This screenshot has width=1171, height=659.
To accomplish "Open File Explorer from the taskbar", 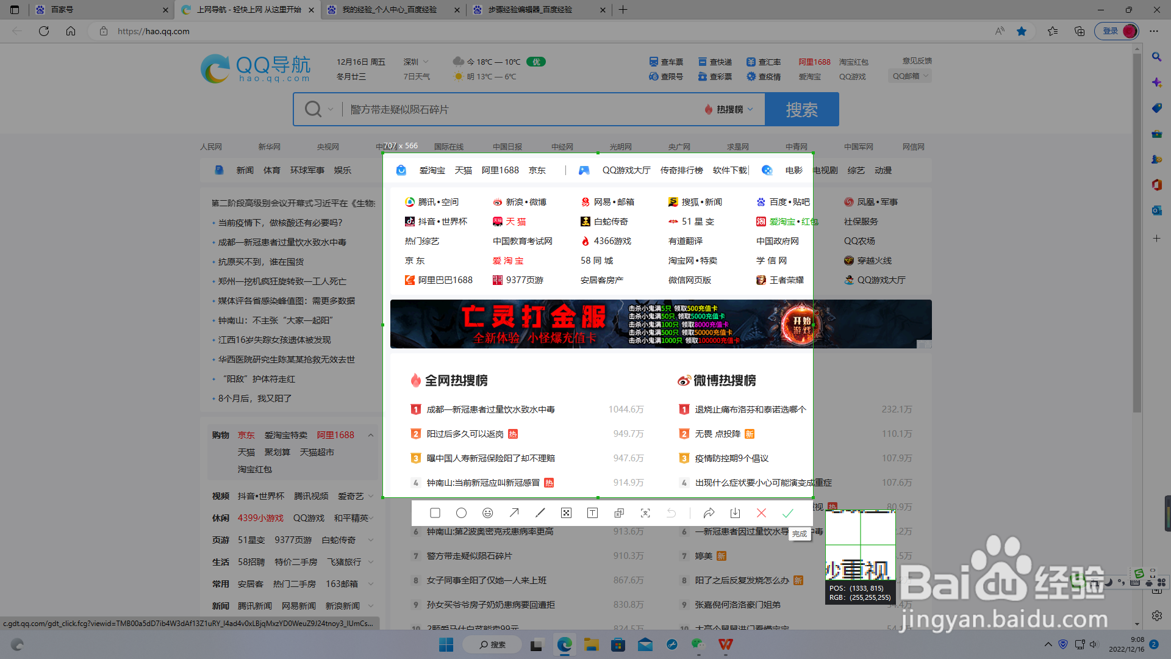I will point(591,644).
